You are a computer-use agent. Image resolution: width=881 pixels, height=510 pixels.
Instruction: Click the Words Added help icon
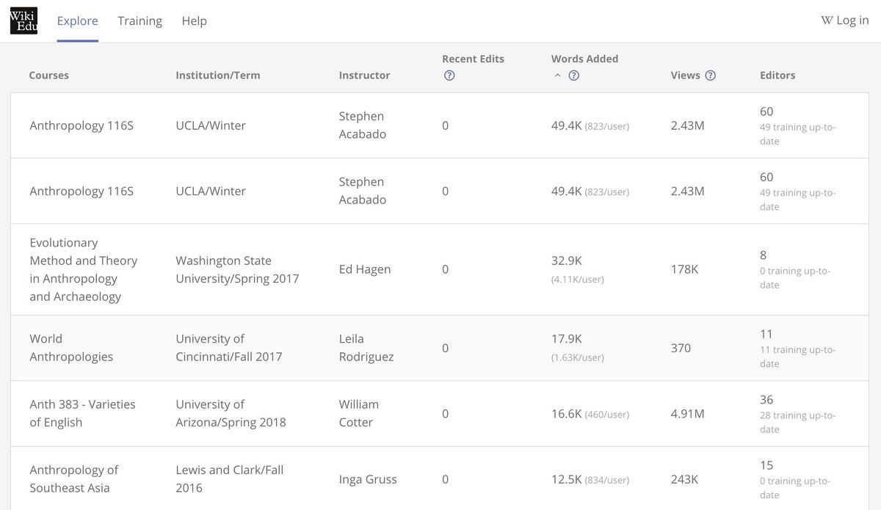click(574, 76)
